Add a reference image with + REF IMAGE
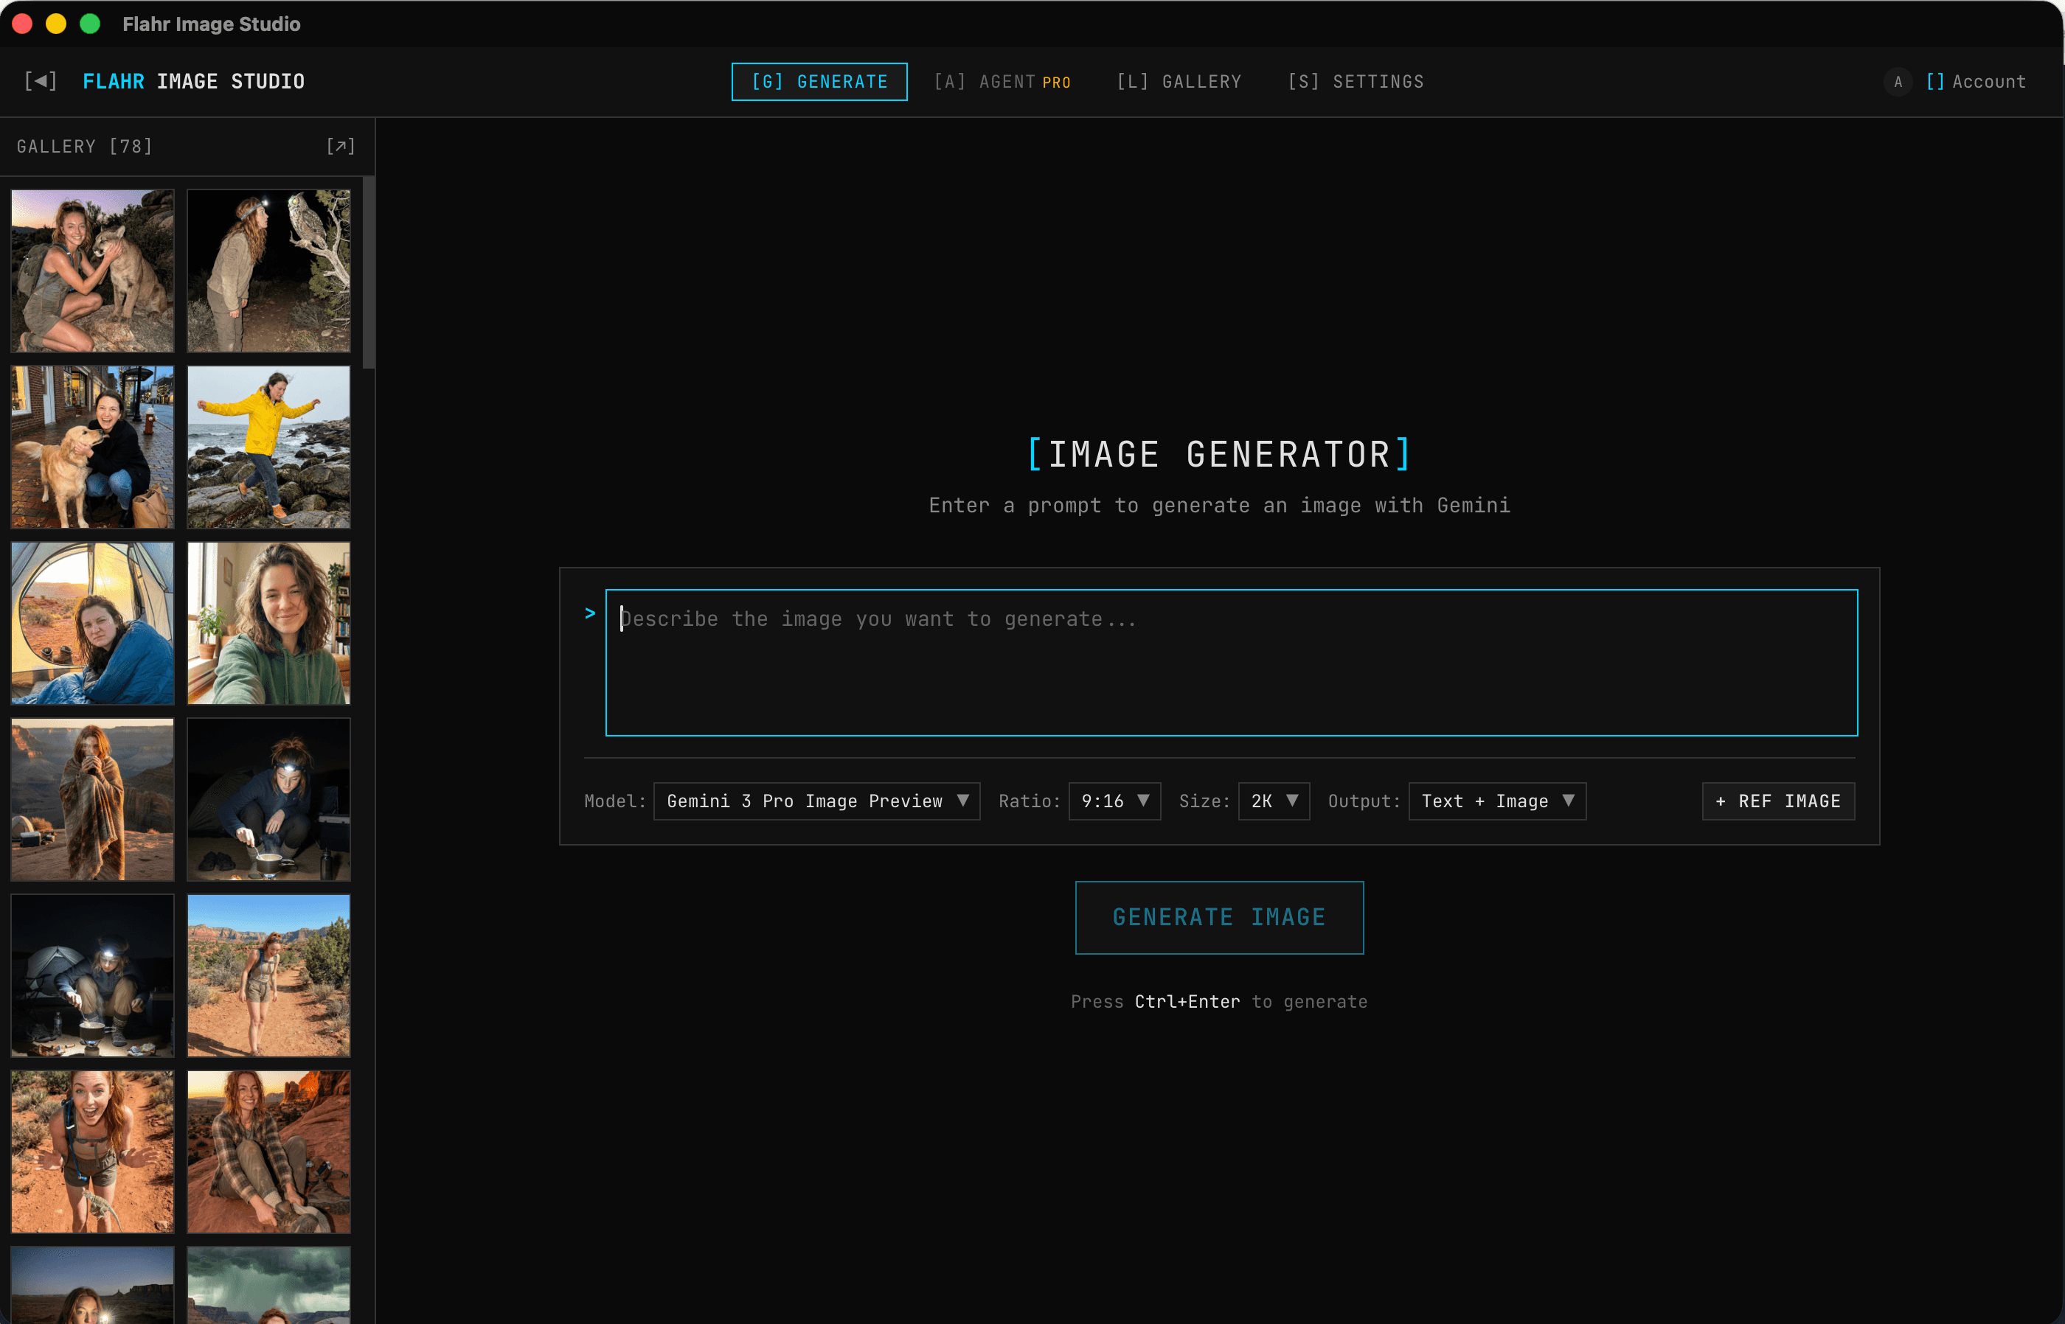2065x1324 pixels. point(1777,801)
